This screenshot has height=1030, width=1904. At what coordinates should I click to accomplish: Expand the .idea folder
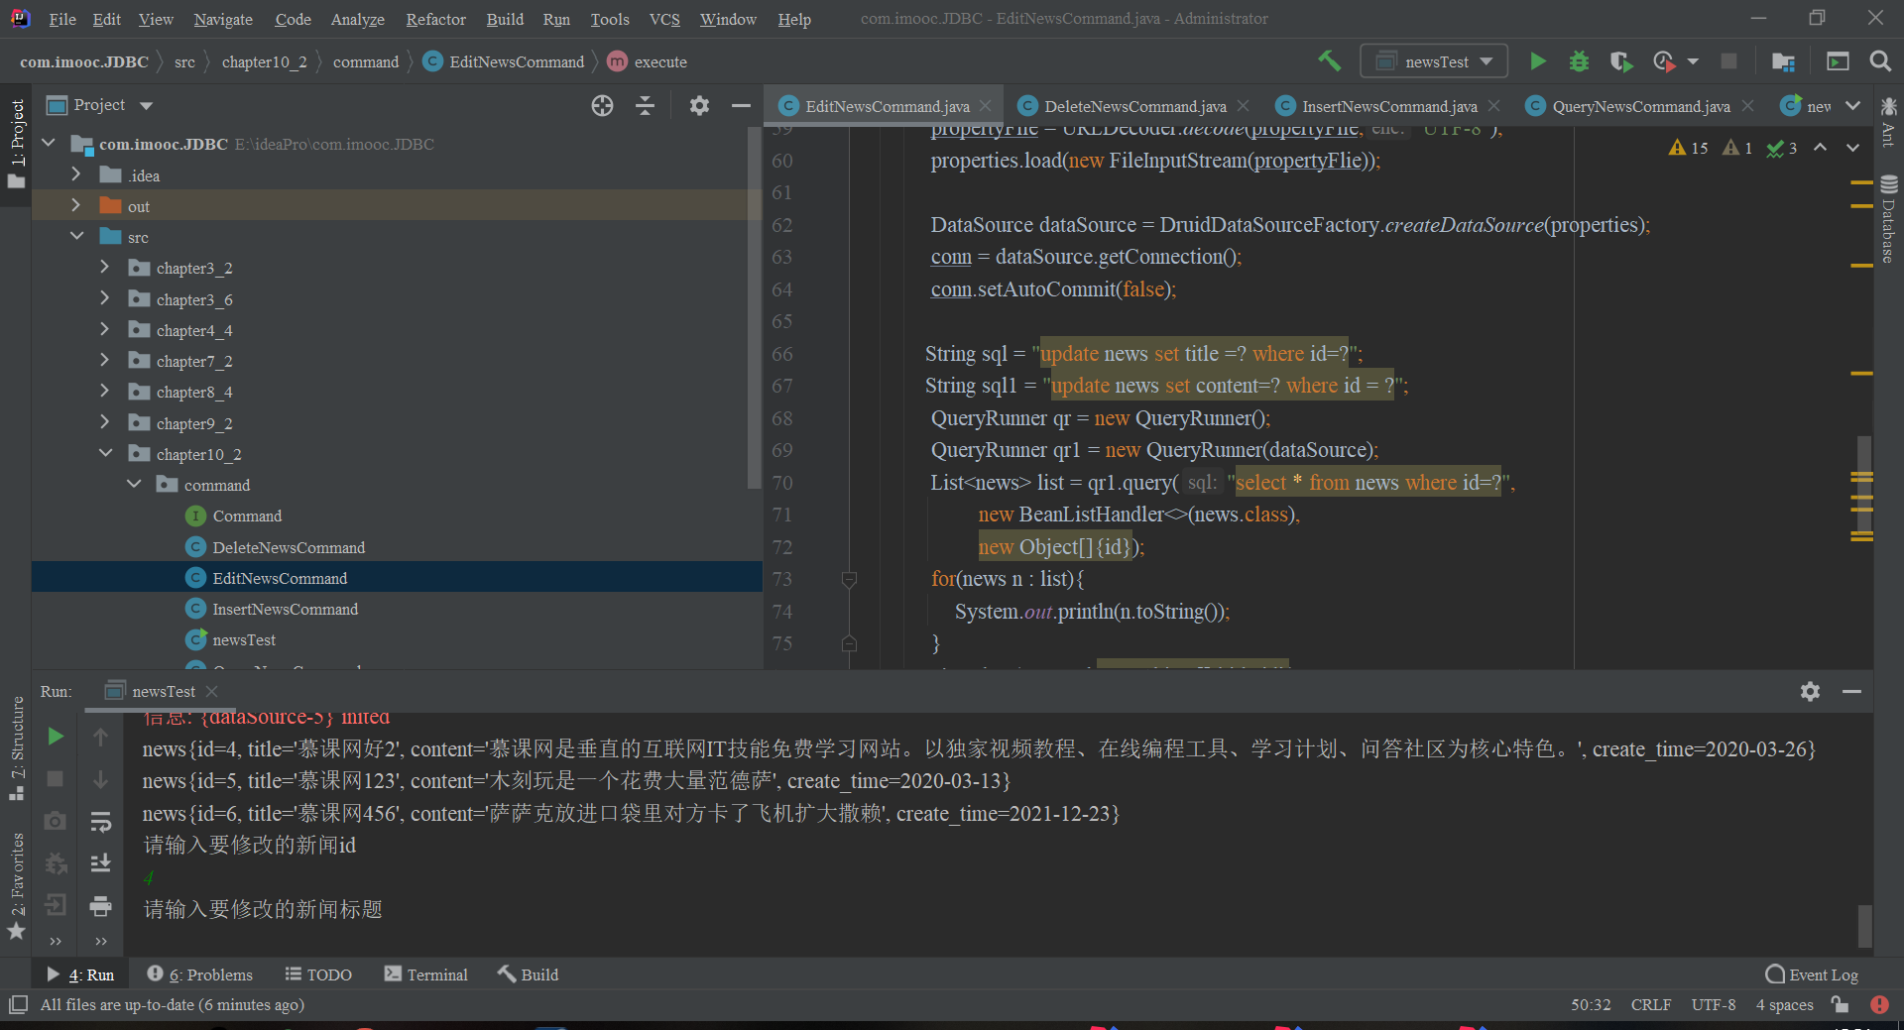(x=75, y=174)
